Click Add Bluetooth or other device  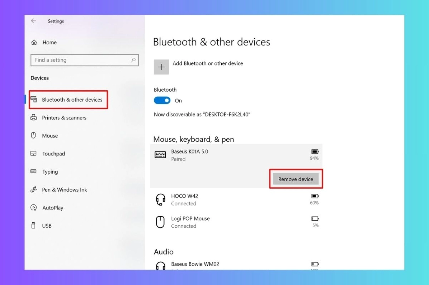tap(208, 63)
